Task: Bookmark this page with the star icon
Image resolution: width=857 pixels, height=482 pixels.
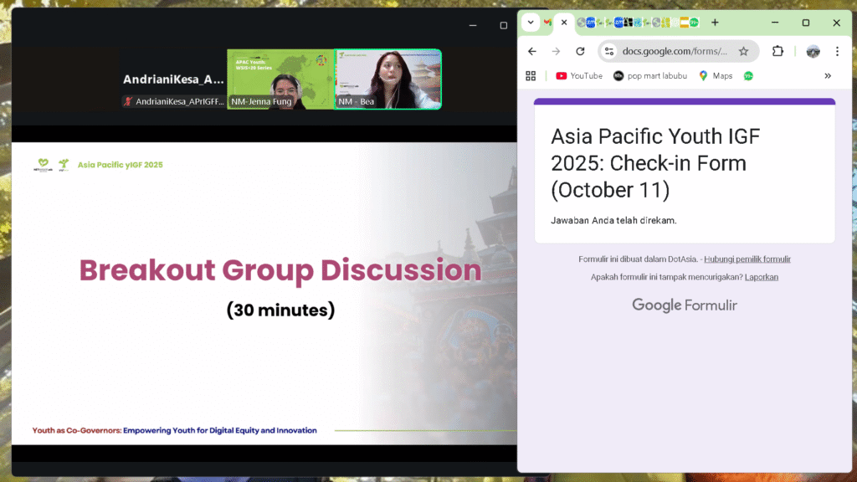Action: point(743,51)
